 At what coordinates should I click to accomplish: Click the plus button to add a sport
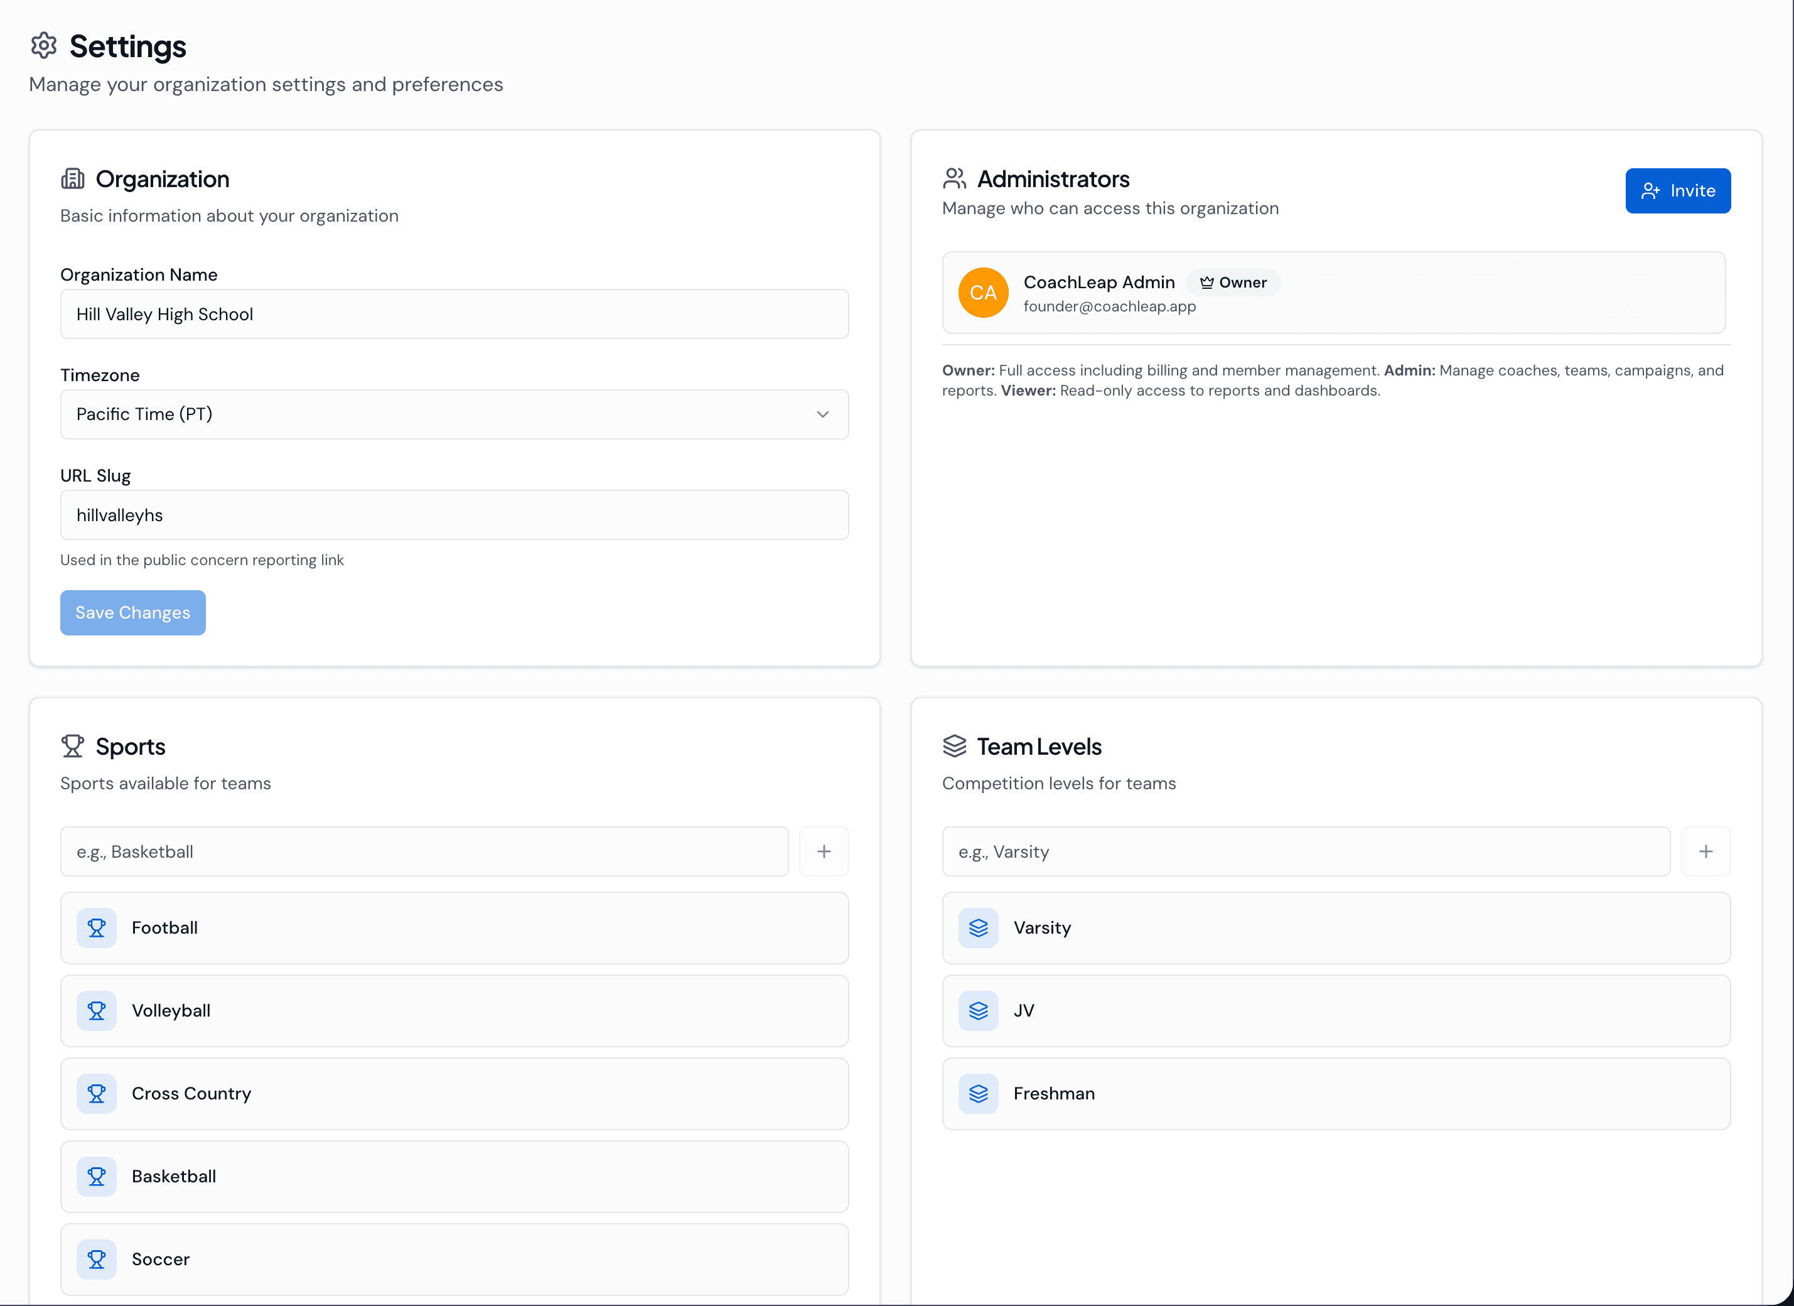tap(824, 851)
